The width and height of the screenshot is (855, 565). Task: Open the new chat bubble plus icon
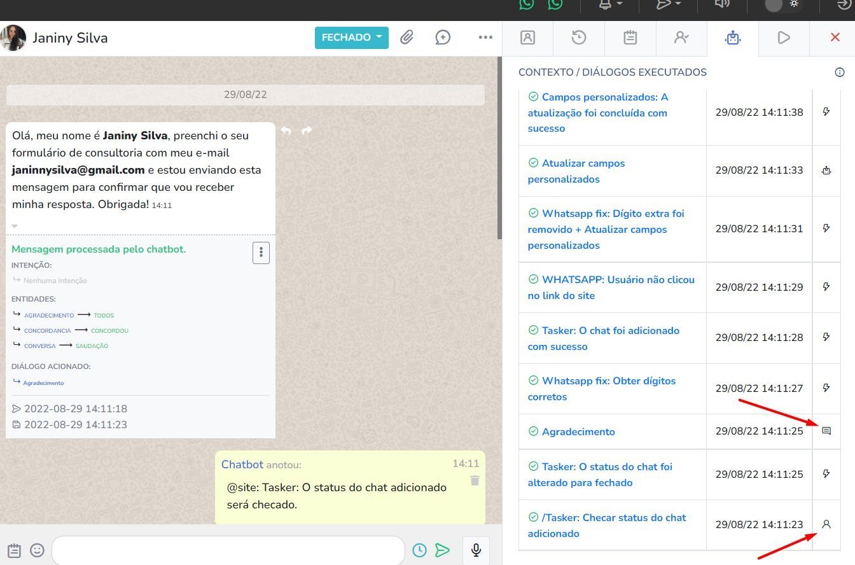(443, 38)
